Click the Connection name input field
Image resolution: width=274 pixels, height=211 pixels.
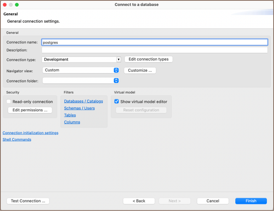pyautogui.click(x=154, y=42)
